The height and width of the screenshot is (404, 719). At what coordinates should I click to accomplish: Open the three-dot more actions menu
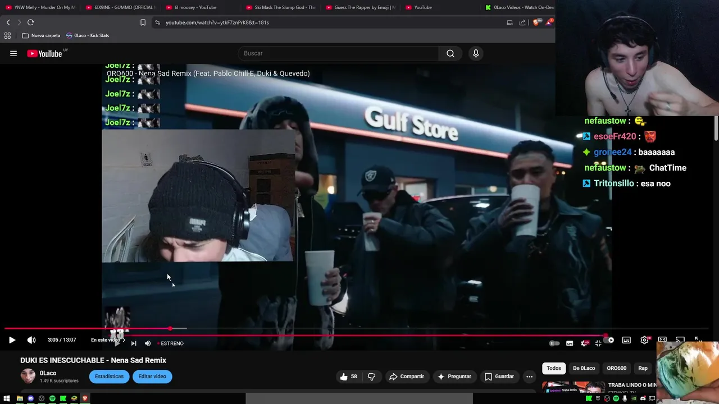pyautogui.click(x=529, y=377)
